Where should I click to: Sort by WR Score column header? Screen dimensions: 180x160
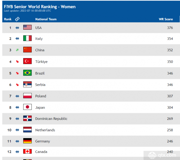166,19
